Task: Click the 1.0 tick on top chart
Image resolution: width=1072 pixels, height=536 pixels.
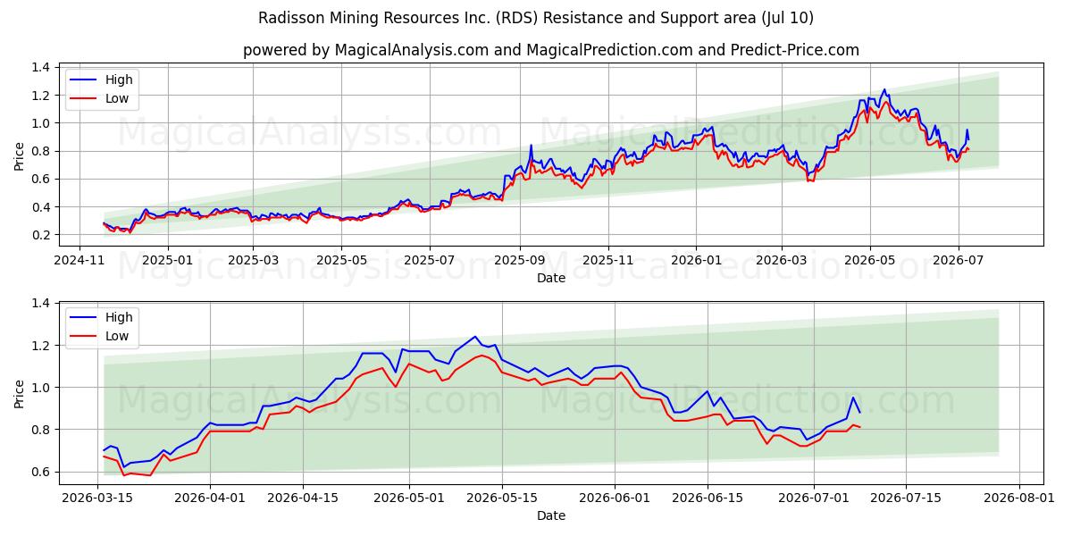Action: tap(39, 123)
